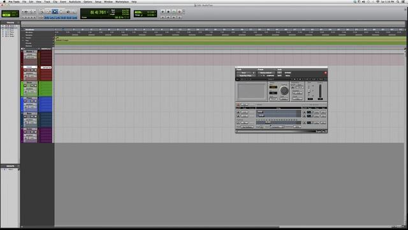Click the Play transport button
408x230 pixels.
[x=173, y=11]
